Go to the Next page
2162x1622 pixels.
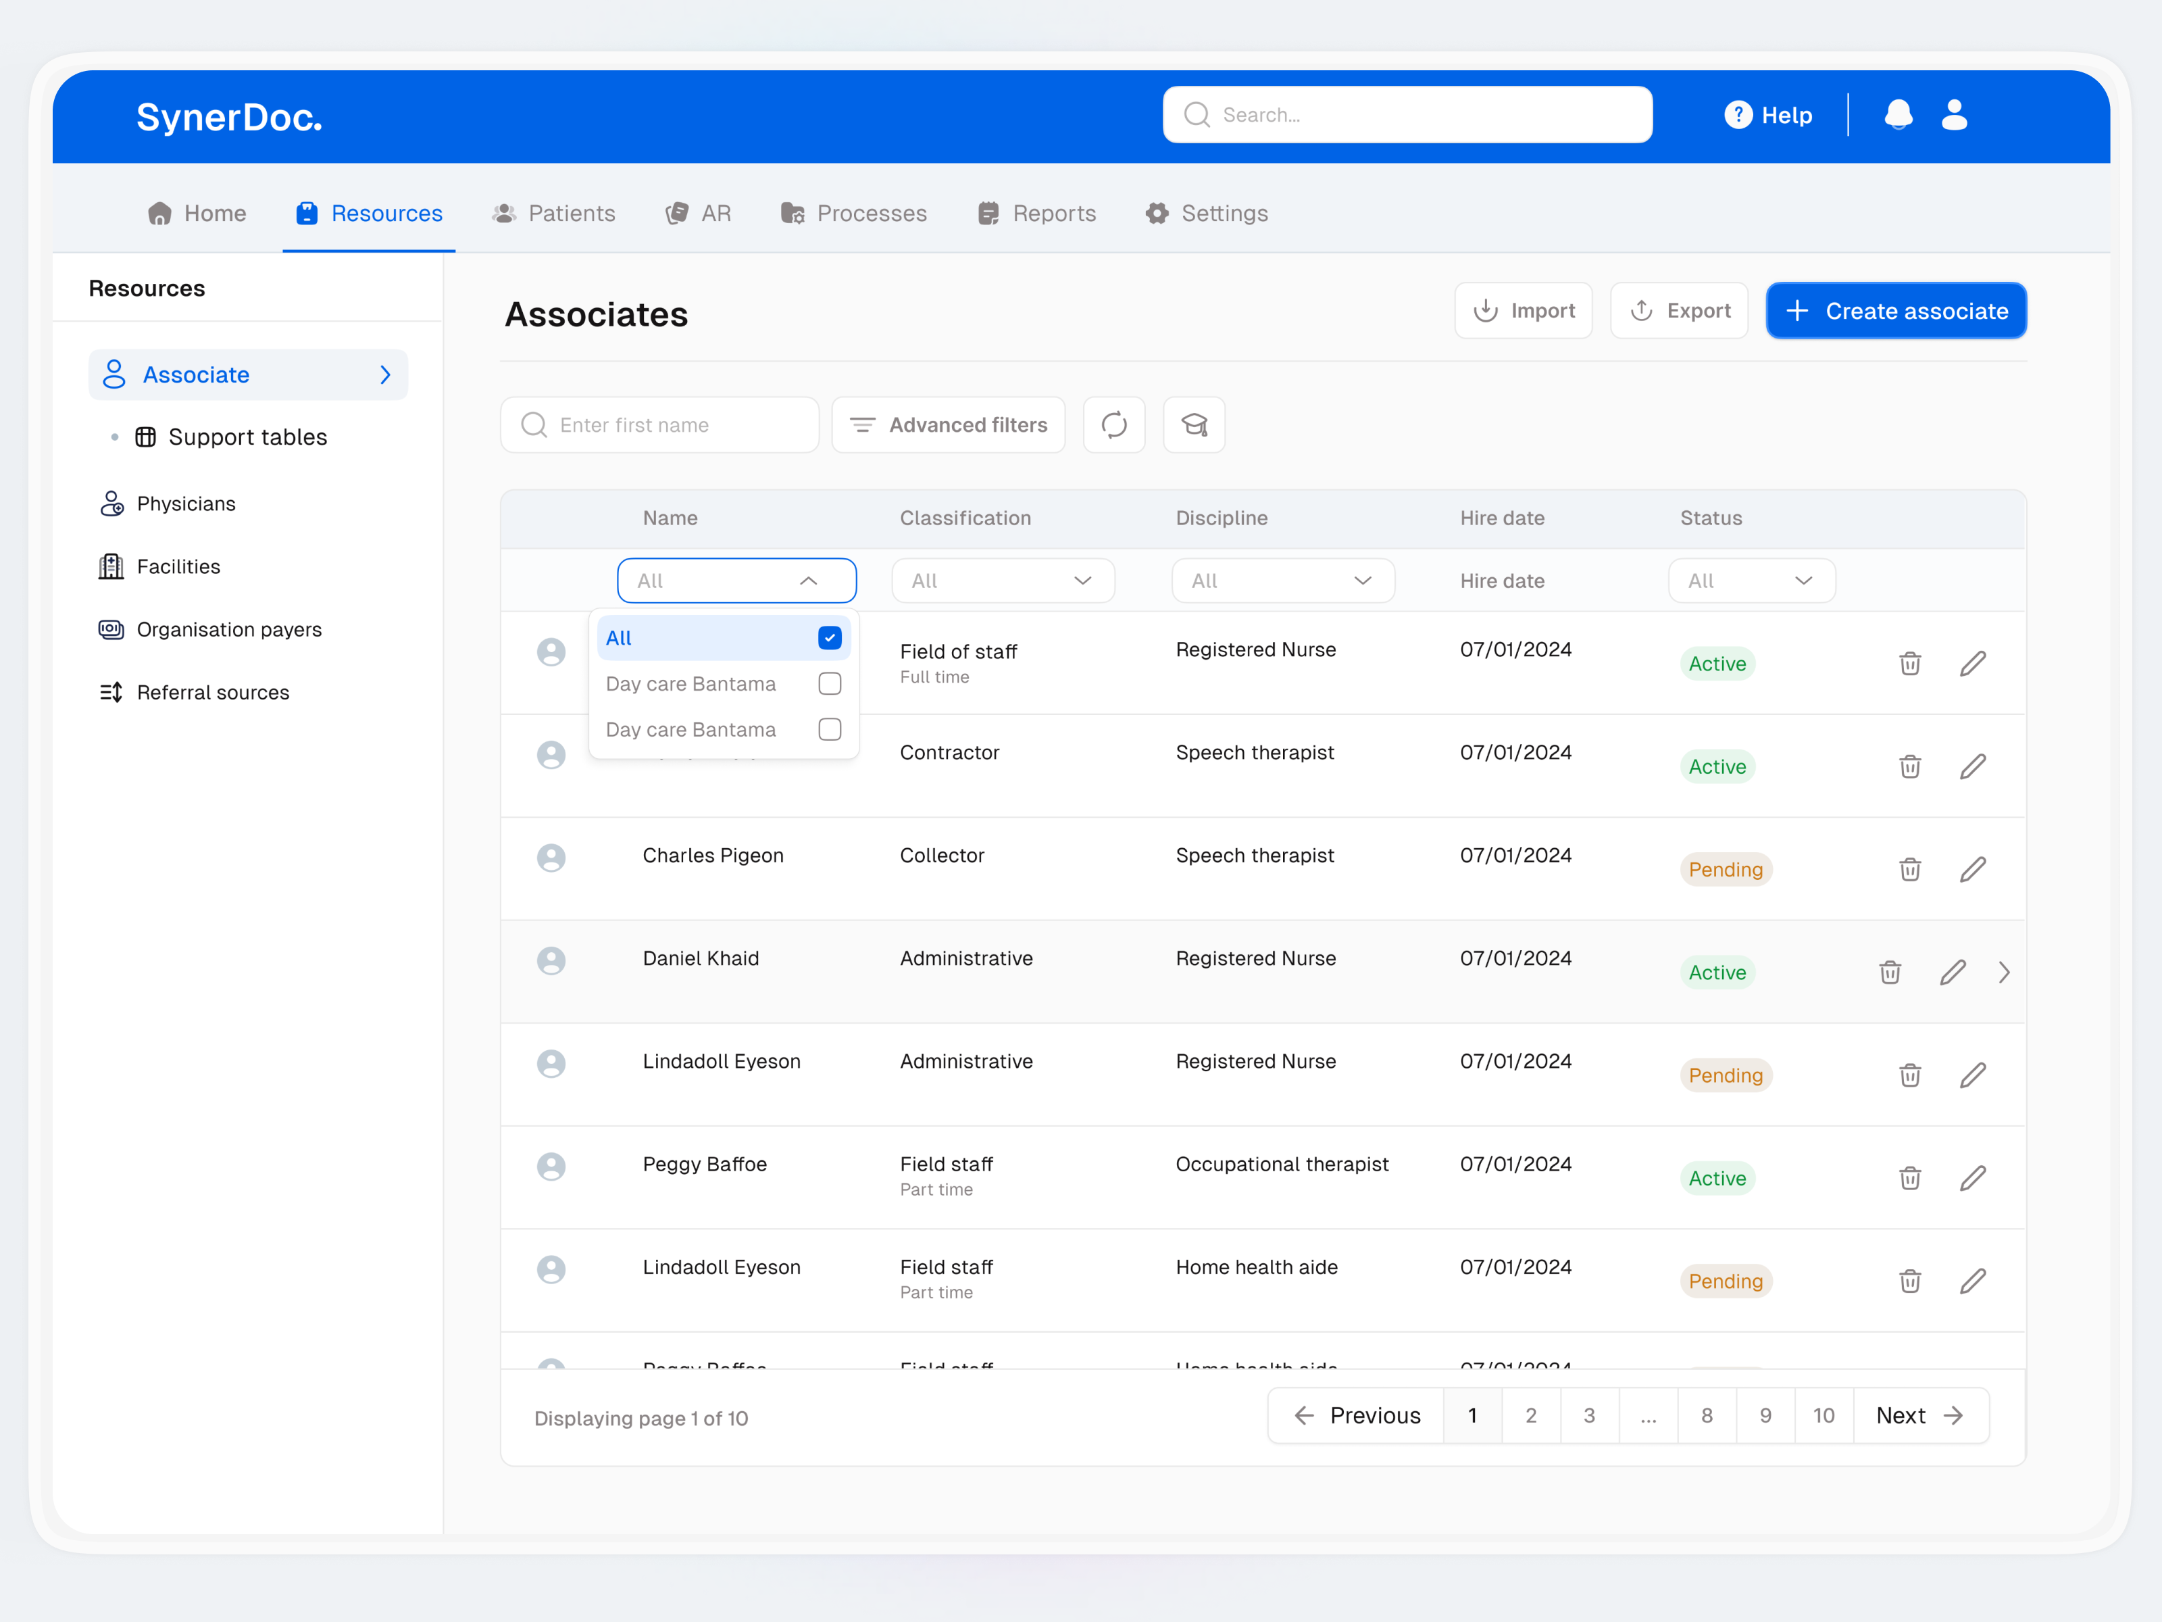[1921, 1415]
